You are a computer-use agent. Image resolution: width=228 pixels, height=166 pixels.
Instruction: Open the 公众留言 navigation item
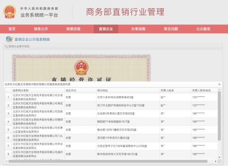coord(203,29)
